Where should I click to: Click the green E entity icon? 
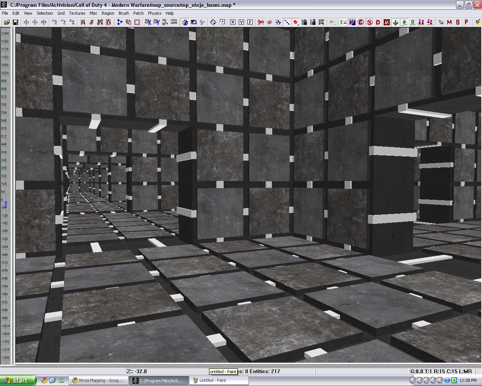coord(343,22)
